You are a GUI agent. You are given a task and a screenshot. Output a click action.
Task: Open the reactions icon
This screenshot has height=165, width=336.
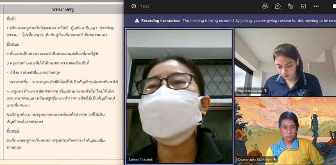tap(291, 6)
